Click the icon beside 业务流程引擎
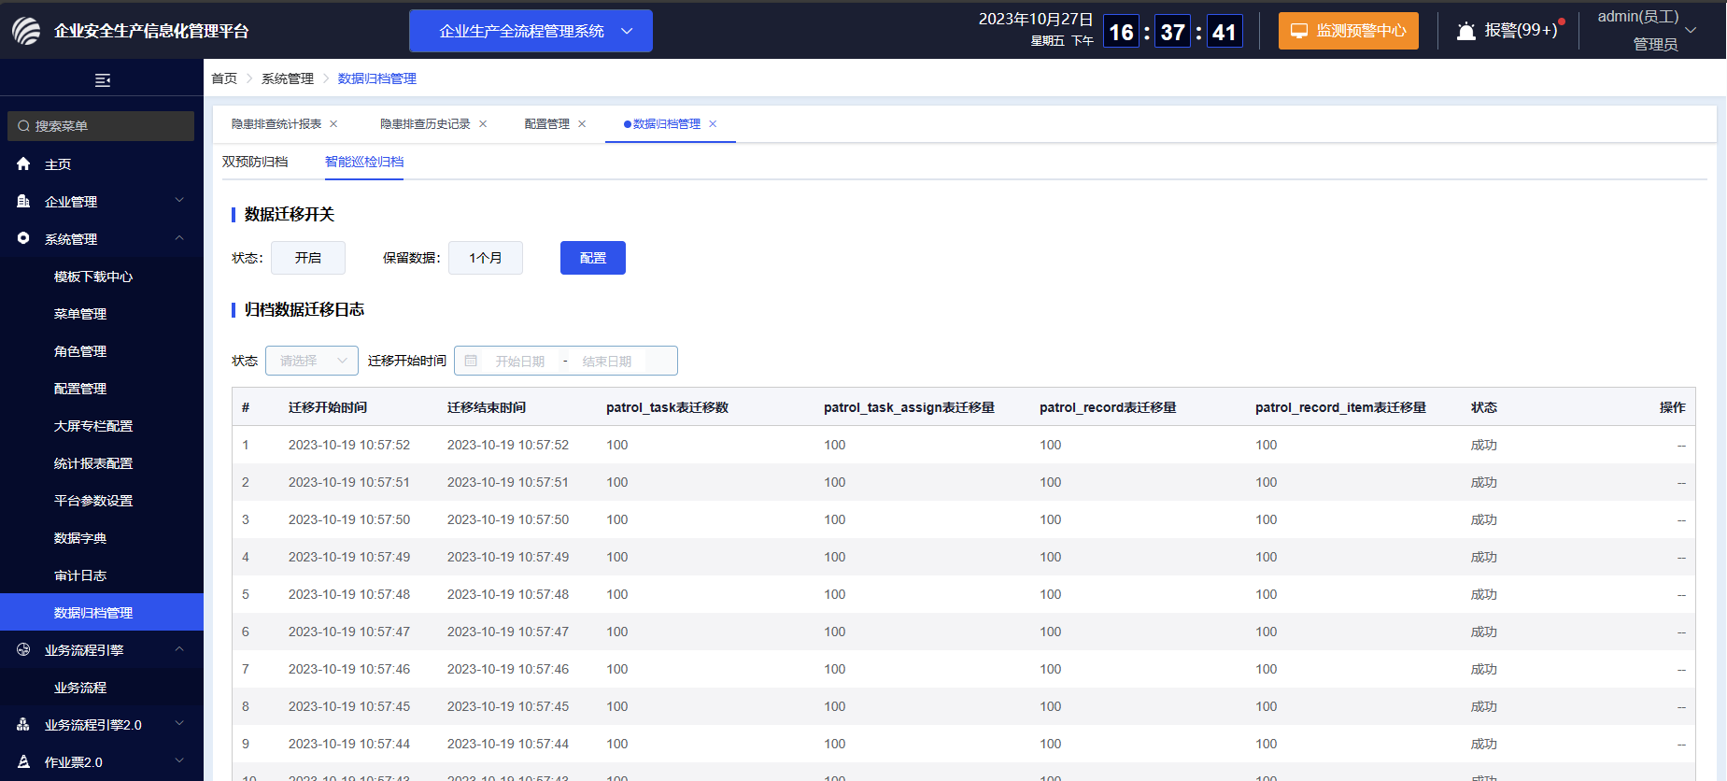This screenshot has height=781, width=1727. click(x=23, y=649)
